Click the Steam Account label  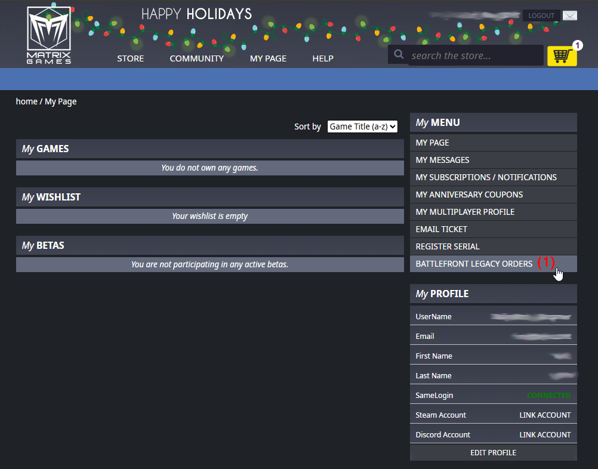point(441,415)
